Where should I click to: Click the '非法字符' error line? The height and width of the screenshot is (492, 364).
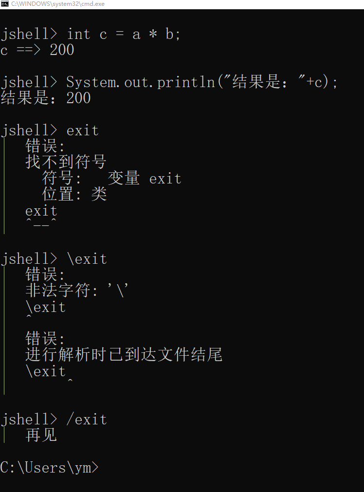tap(77, 290)
